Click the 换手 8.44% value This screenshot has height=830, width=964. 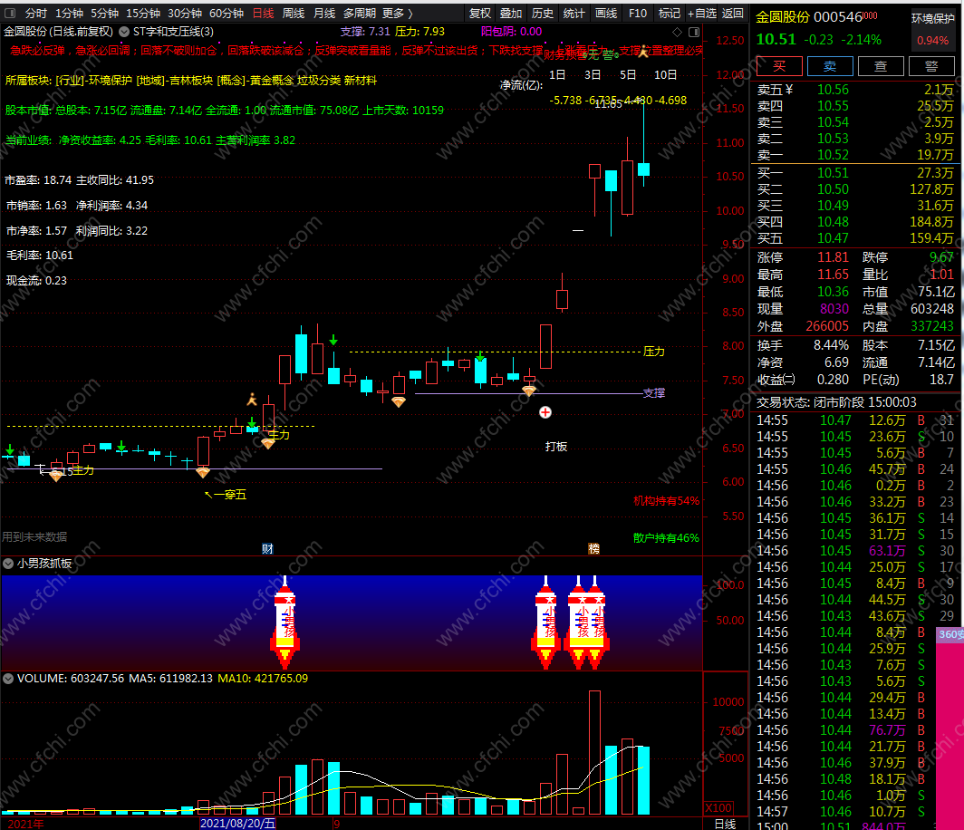tap(831, 345)
